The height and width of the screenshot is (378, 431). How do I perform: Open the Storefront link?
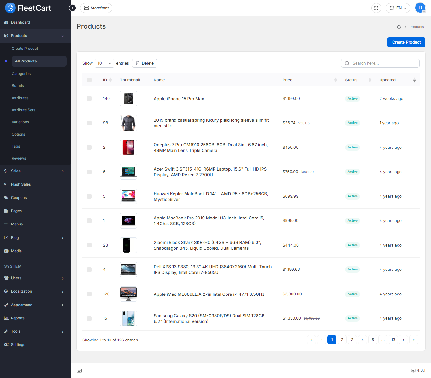(x=96, y=8)
